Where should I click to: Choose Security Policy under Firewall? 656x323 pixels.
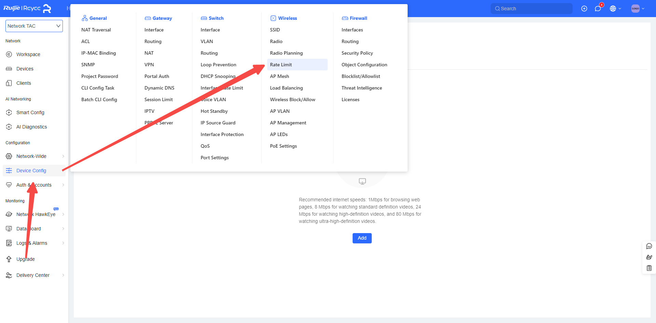point(357,53)
